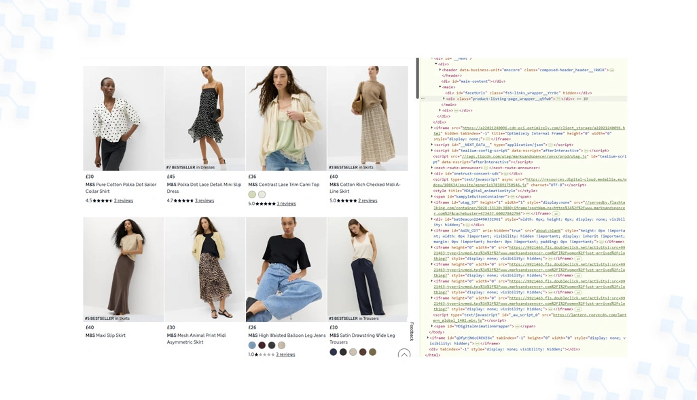Expand the MDigitalAnimationWrapper span node
The image size is (697, 400).
pyautogui.click(x=431, y=326)
